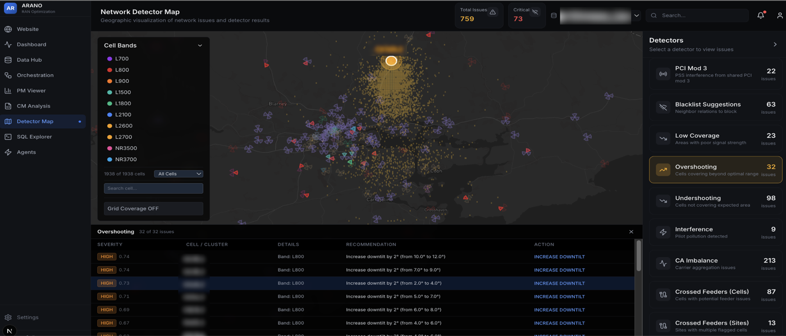Click Increase Downtilt for 5.0° to 7.0° row

pos(559,297)
